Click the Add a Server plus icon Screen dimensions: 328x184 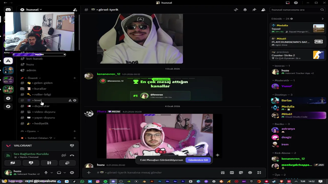(8, 98)
